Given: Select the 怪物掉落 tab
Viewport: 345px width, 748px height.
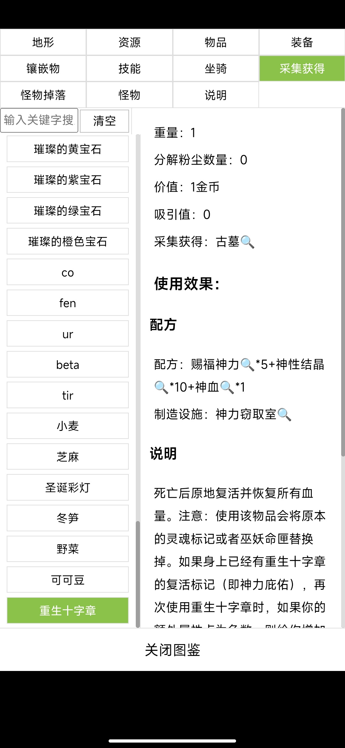Looking at the screenshot, I should pyautogui.click(x=43, y=95).
